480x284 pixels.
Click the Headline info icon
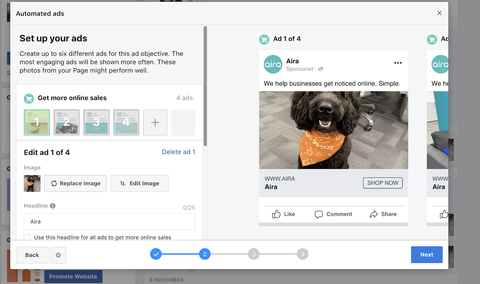coord(53,206)
